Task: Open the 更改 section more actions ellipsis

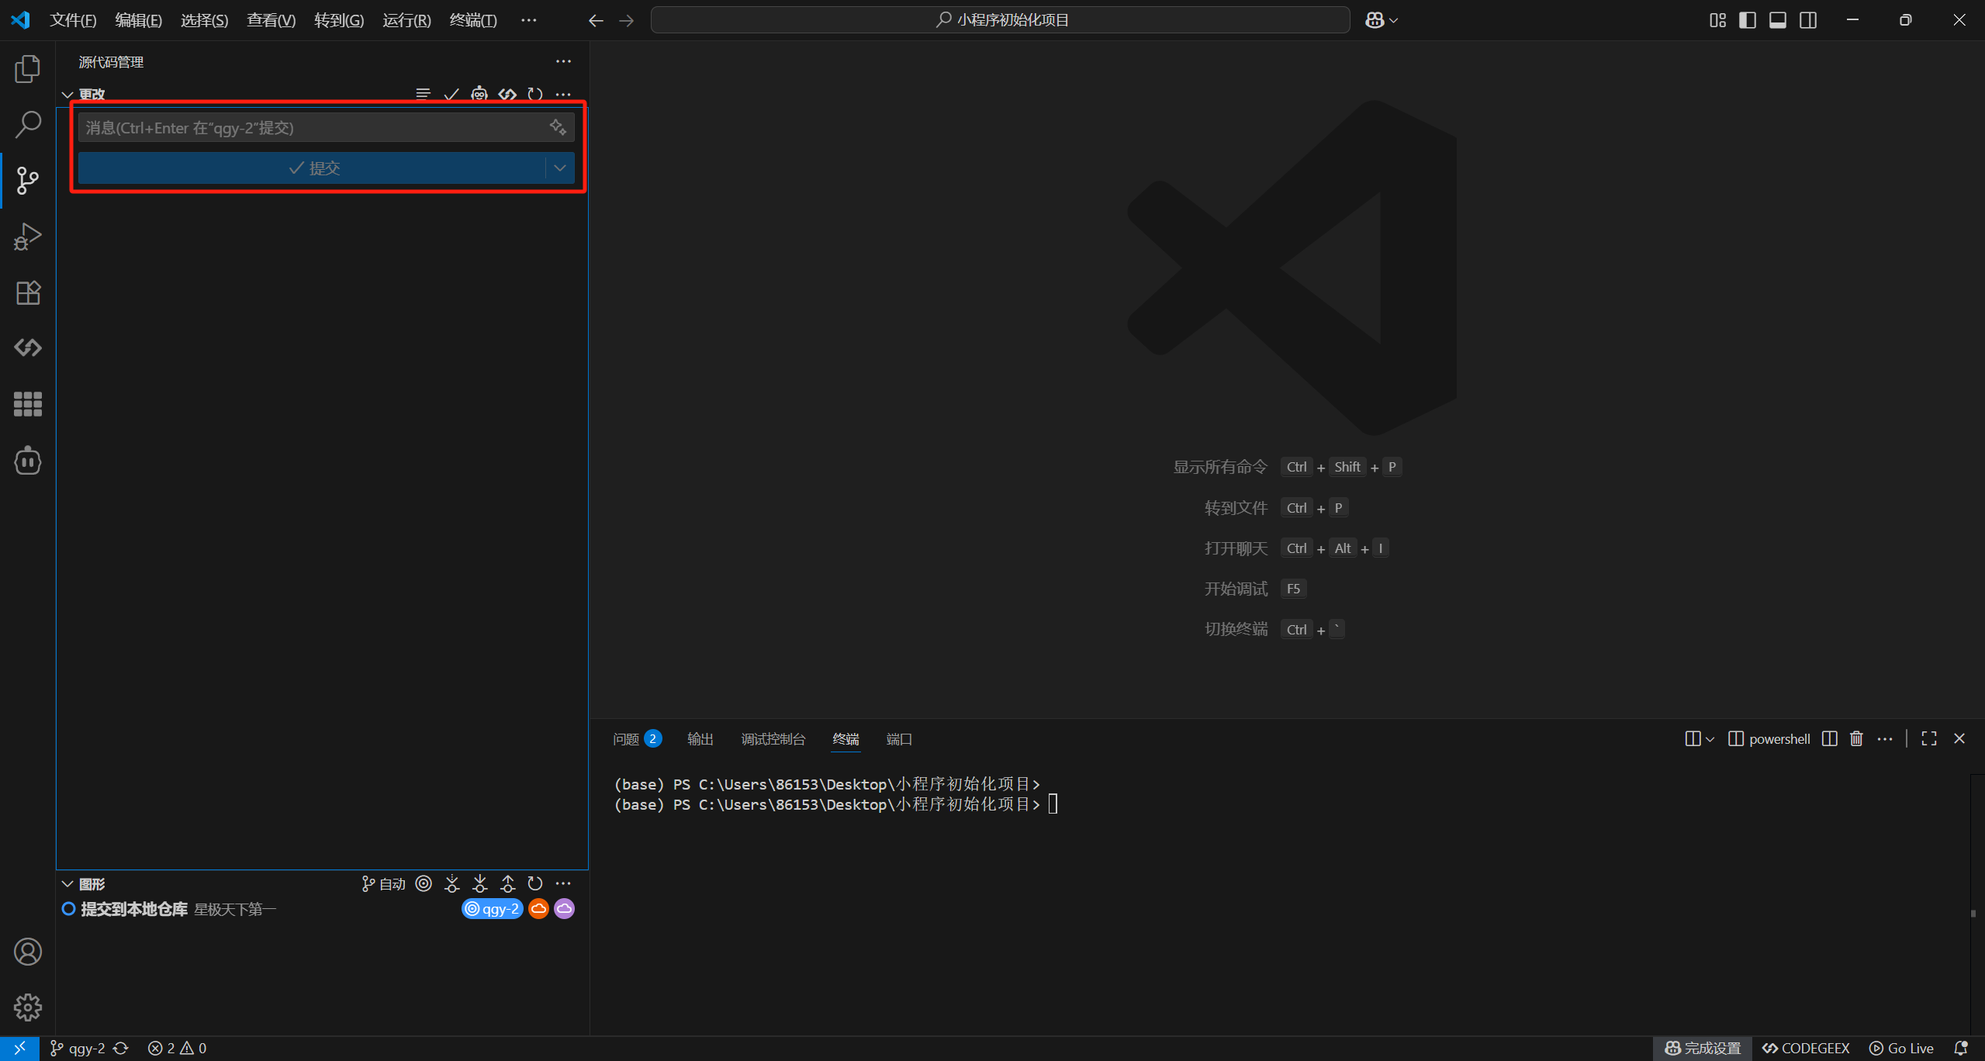Action: (563, 94)
